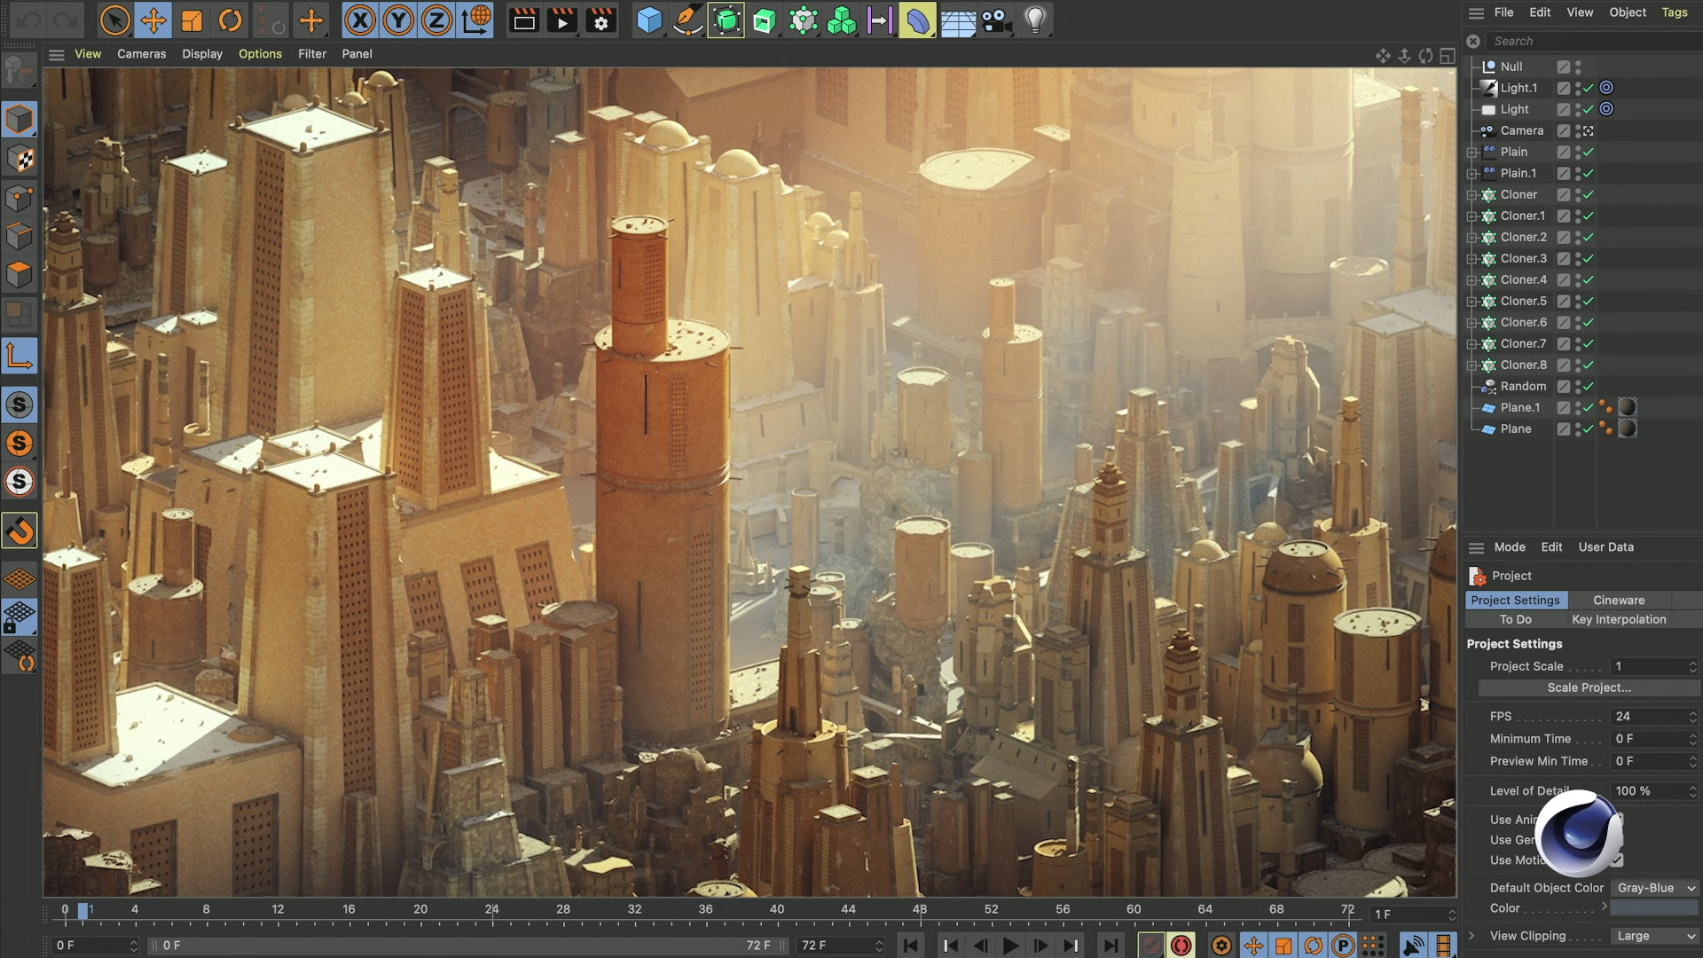The image size is (1703, 958).
Task: Toggle the X axis lock button
Action: tap(361, 20)
